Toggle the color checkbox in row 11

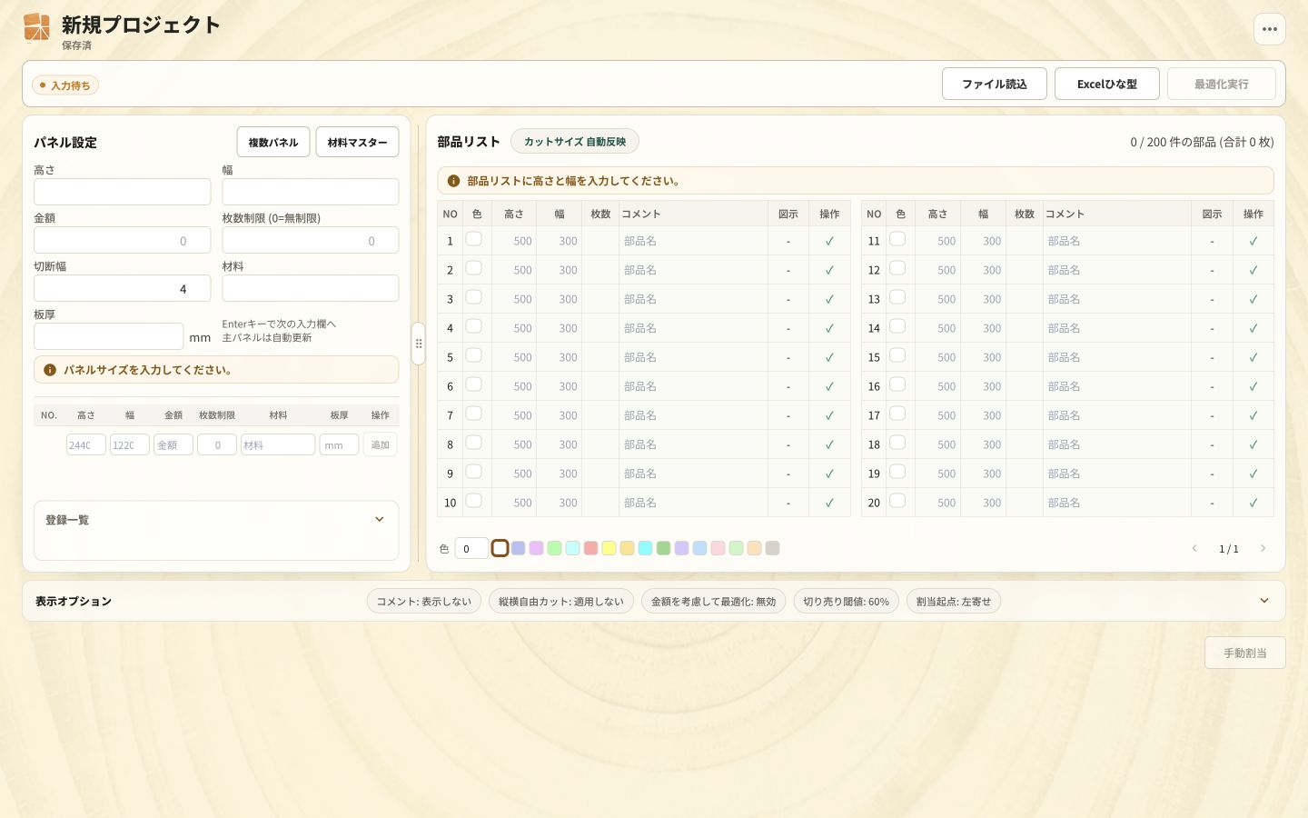coord(897,239)
